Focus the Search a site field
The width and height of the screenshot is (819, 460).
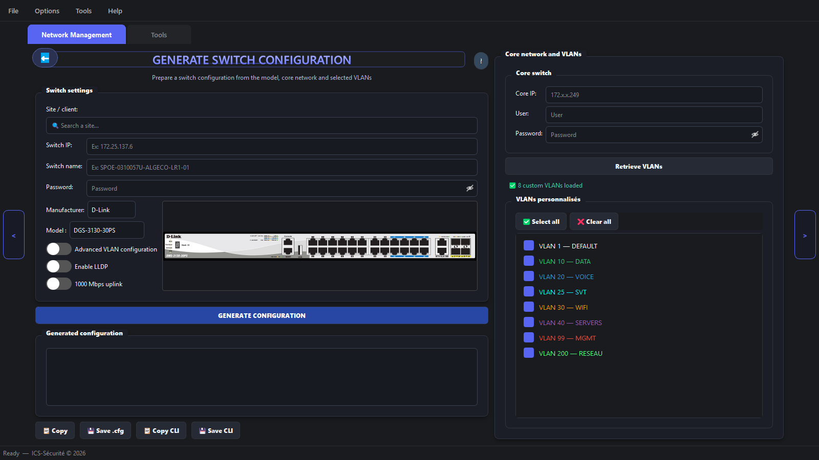click(262, 125)
